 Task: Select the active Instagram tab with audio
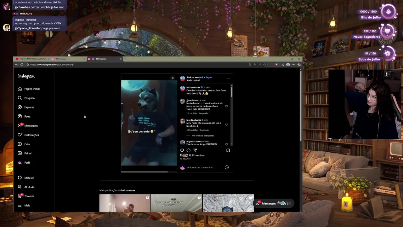(x=105, y=59)
